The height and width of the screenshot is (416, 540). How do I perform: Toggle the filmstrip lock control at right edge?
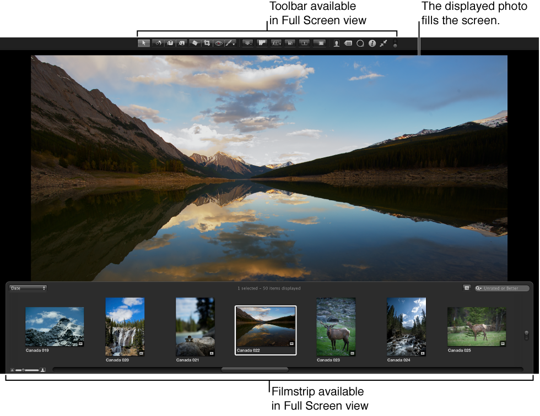(526, 335)
